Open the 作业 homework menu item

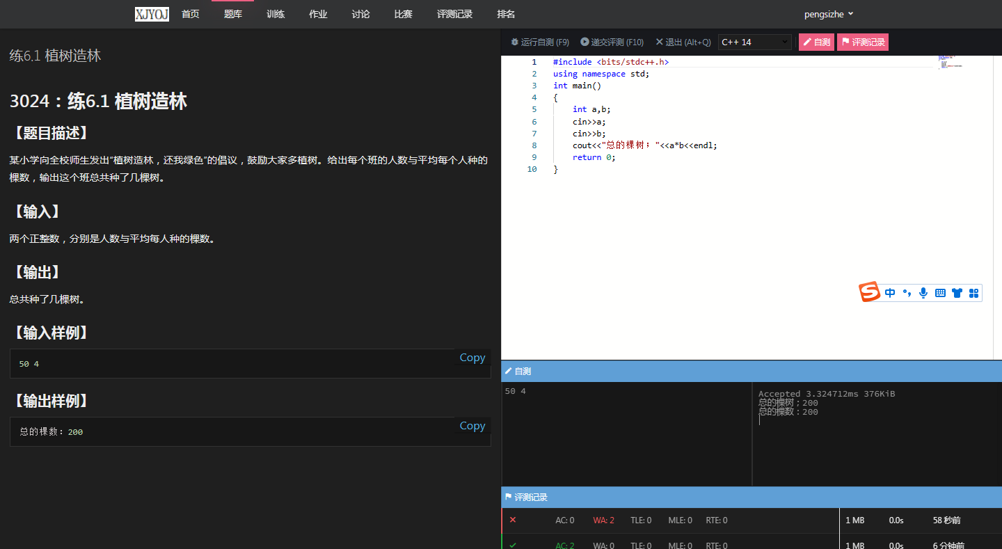pos(318,14)
